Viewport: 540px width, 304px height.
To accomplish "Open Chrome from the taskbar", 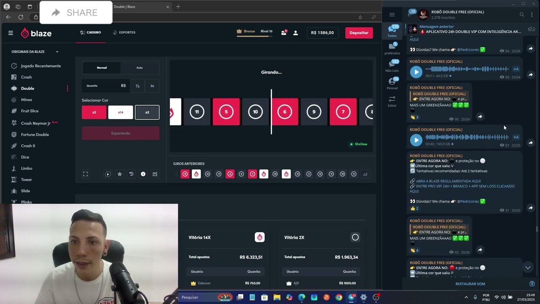I will point(339,297).
